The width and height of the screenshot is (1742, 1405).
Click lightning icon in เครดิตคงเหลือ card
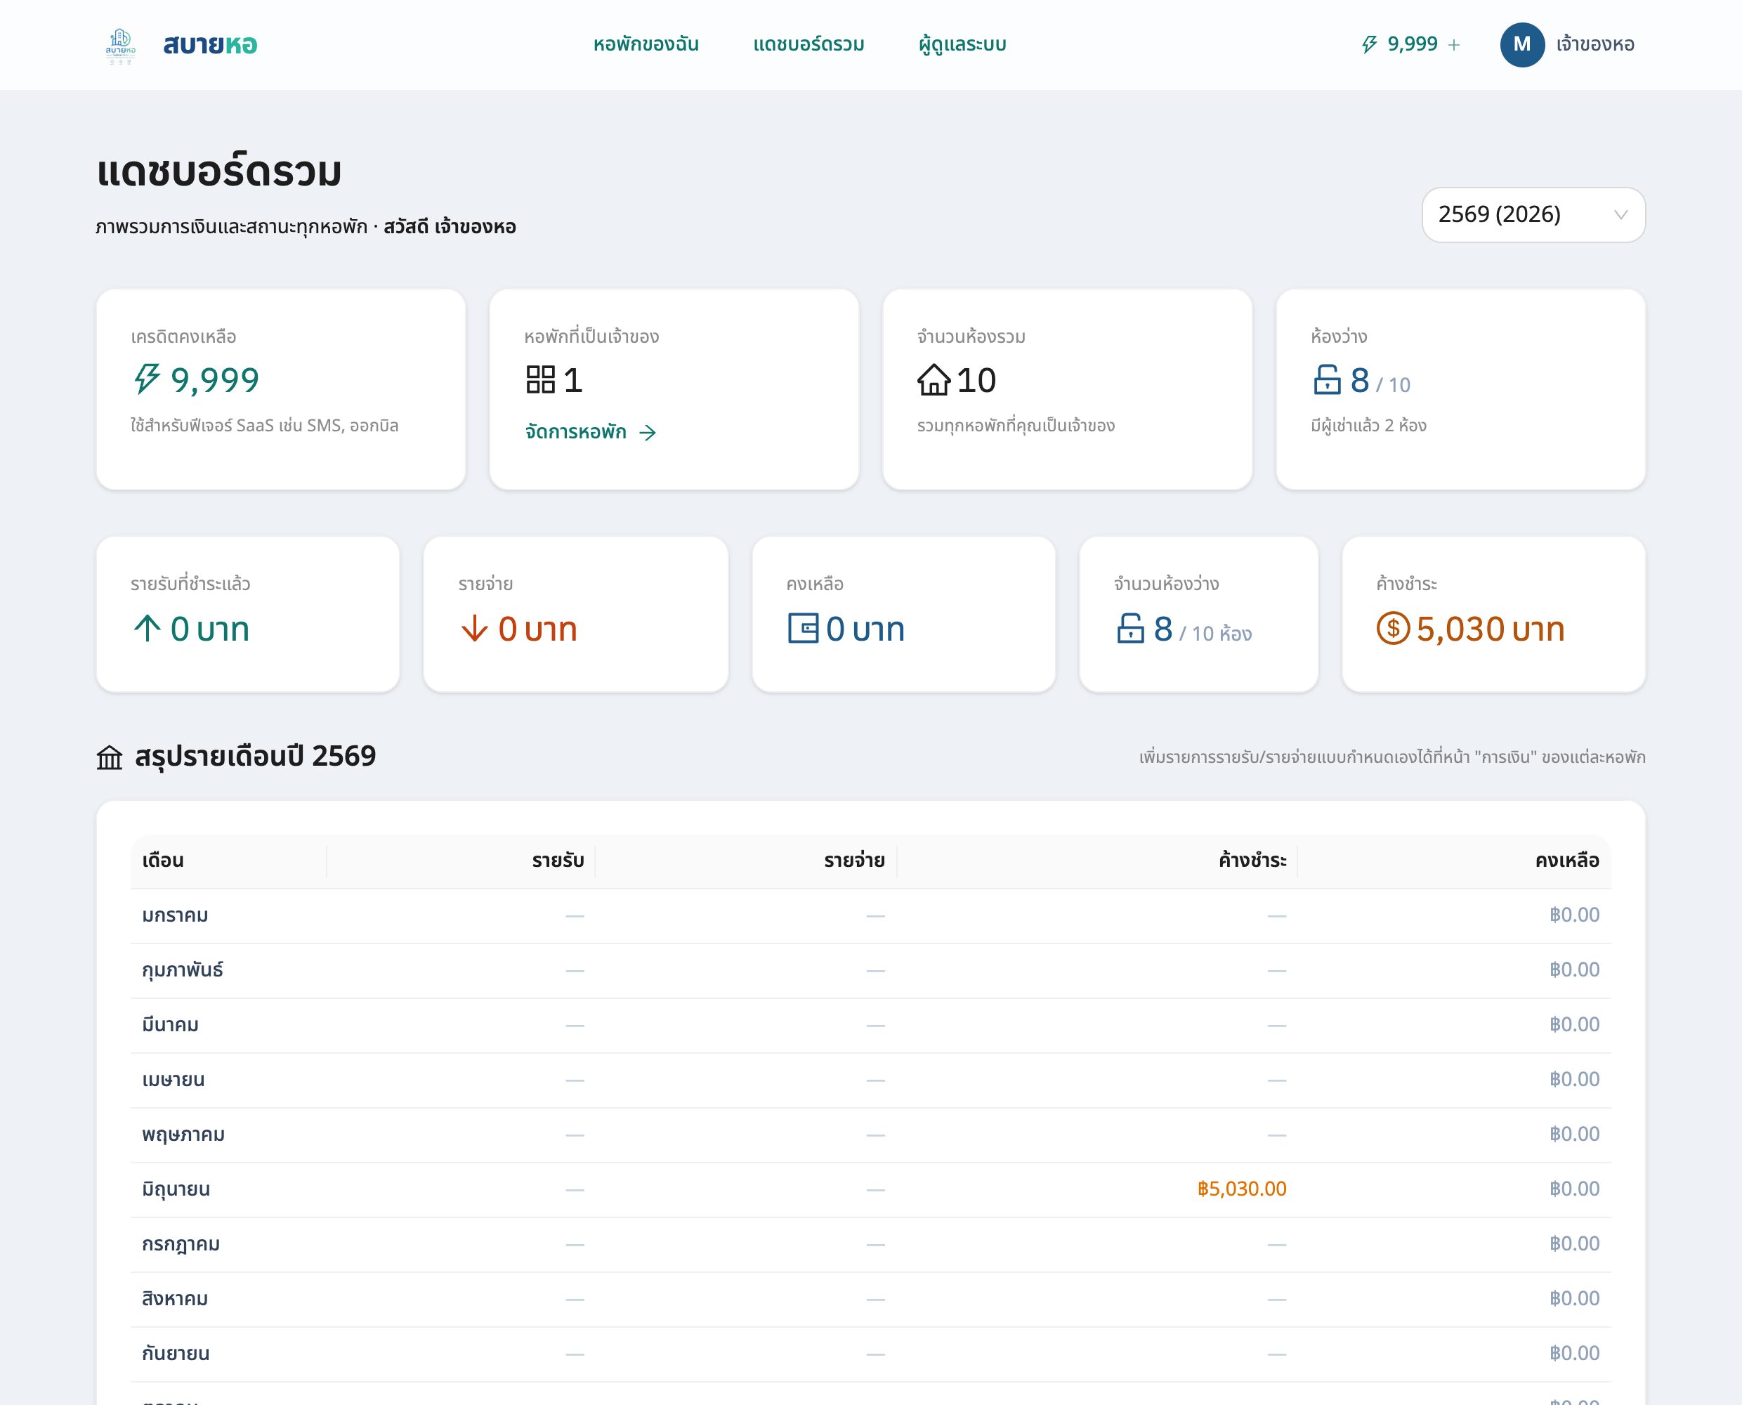coord(146,379)
